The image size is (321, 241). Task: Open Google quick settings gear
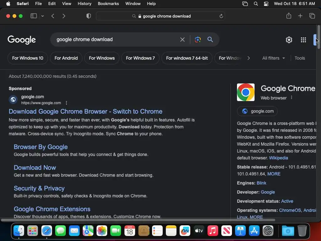click(289, 40)
